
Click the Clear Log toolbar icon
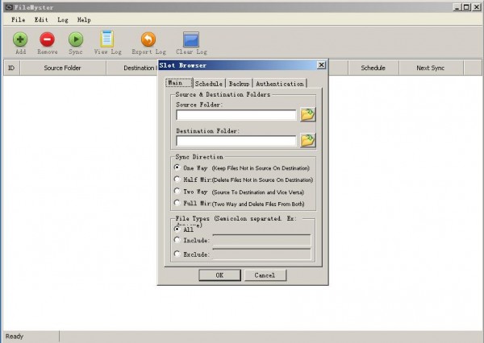coord(191,39)
